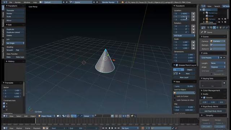This screenshot has height=130, width=231.
Task: Toggle the Gravity checkbox
Action: click(204, 97)
